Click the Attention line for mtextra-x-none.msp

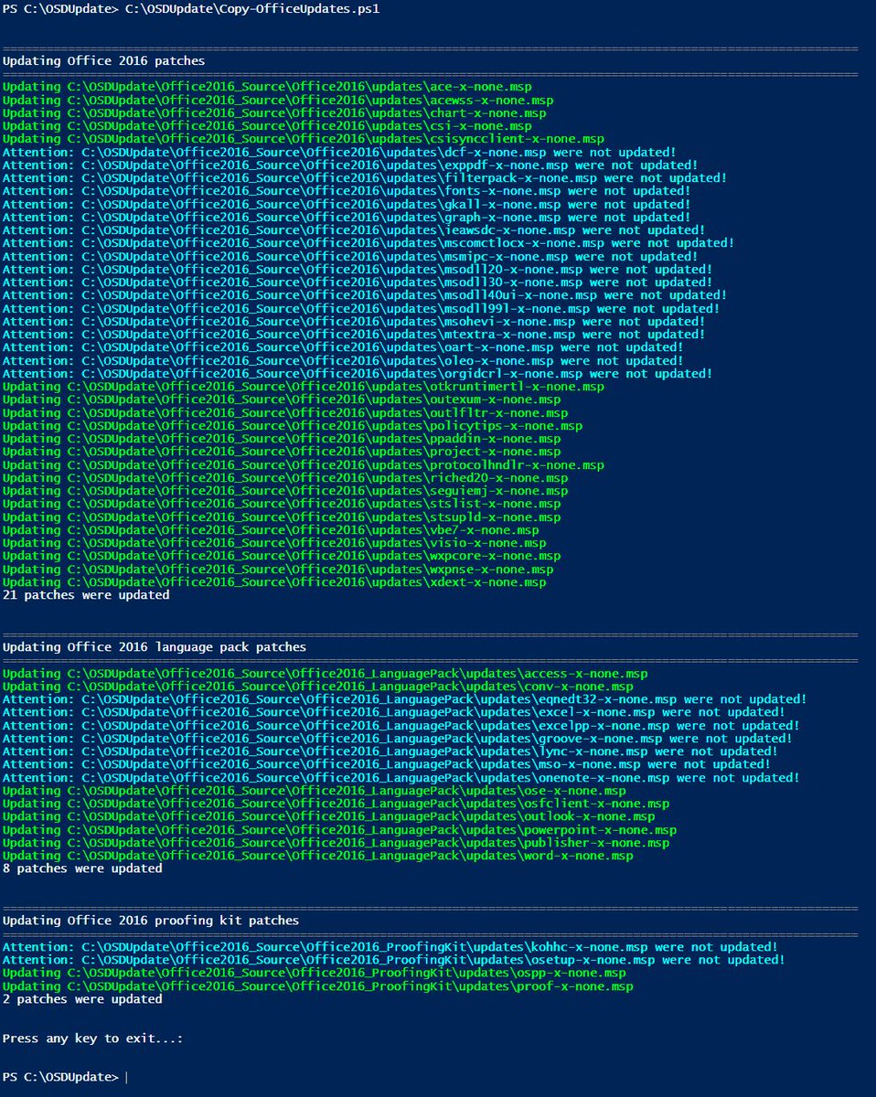pyautogui.click(x=354, y=335)
